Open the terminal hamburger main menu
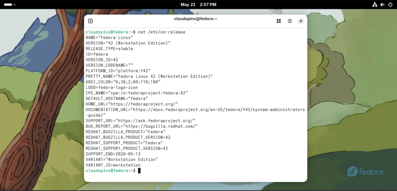Viewport: 397px width, 191px height. 290,21
